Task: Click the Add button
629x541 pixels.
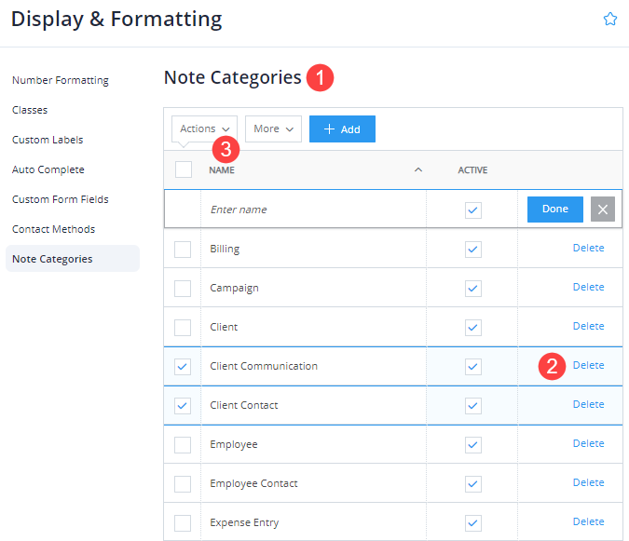Action: coord(342,129)
